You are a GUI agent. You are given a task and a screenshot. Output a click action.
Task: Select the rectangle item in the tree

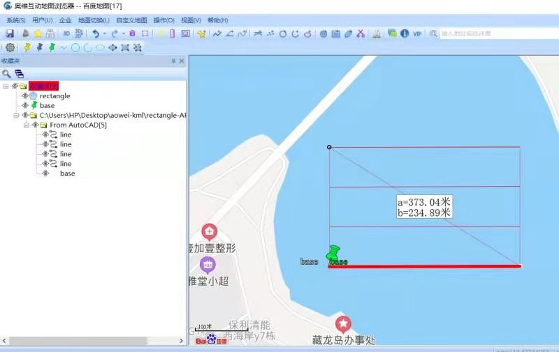pos(55,95)
